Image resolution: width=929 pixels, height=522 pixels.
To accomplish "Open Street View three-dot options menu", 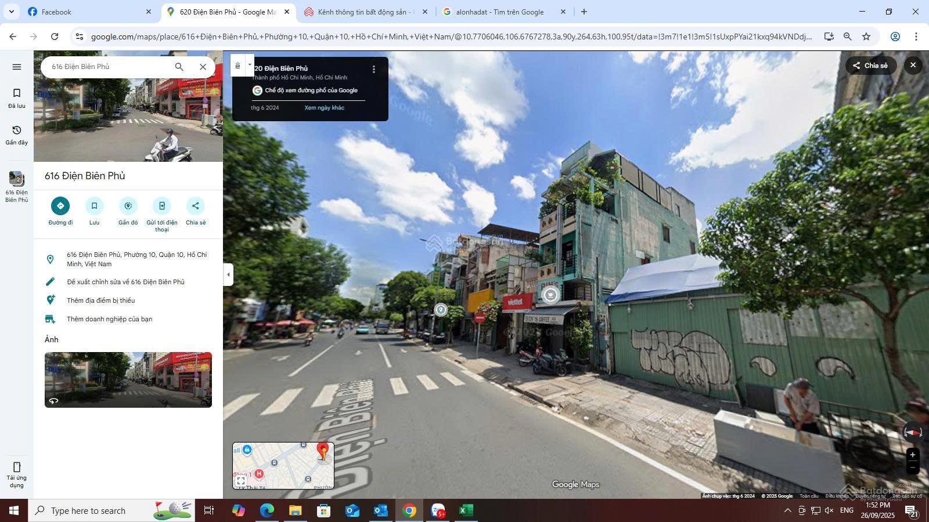I will (x=374, y=69).
